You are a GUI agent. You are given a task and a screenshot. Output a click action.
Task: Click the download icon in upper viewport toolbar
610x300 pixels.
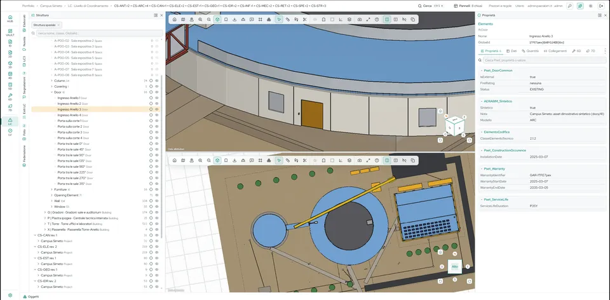[234, 20]
